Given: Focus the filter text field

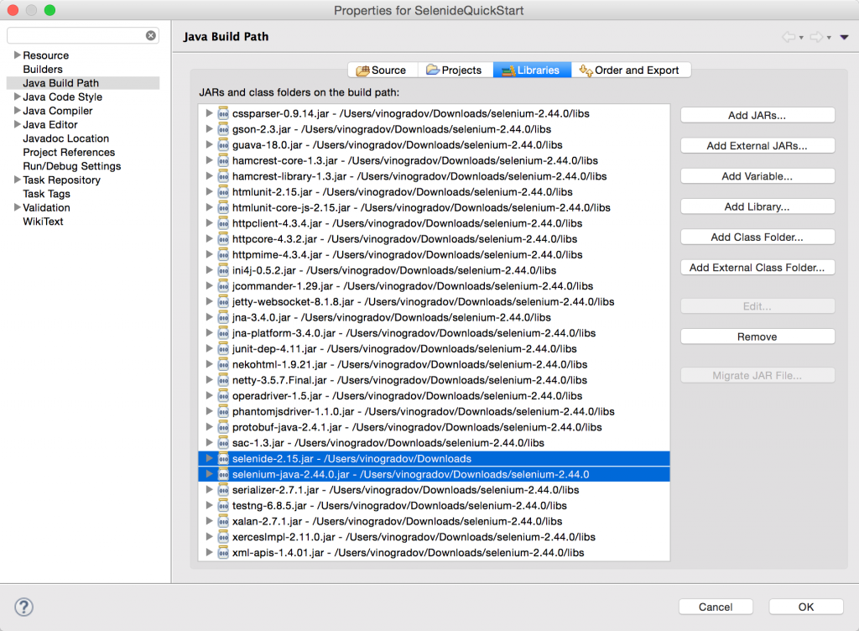Looking at the screenshot, I should [82, 35].
